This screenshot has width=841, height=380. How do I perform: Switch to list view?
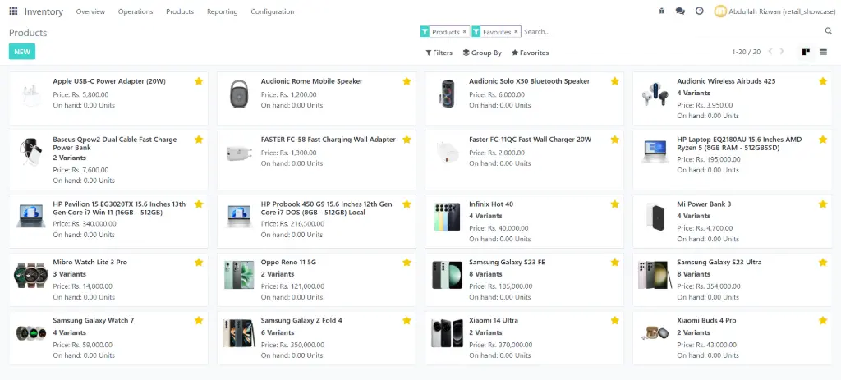pos(823,52)
